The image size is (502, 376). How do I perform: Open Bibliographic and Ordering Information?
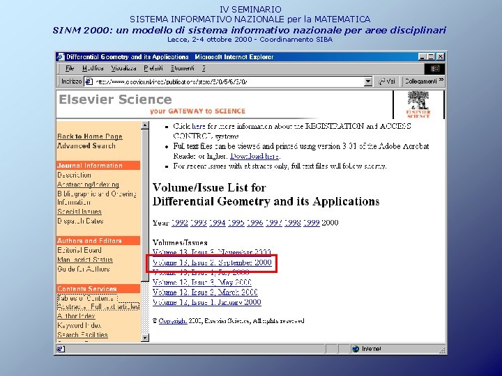(x=97, y=198)
